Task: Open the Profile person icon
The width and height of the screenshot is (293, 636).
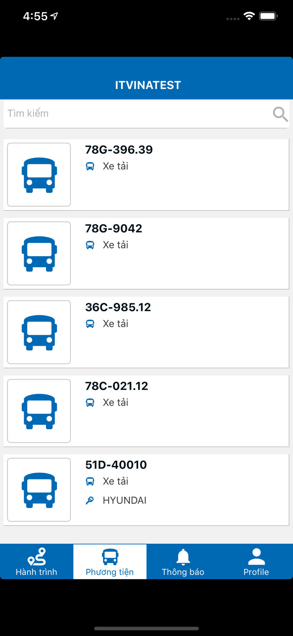Action: point(256,556)
